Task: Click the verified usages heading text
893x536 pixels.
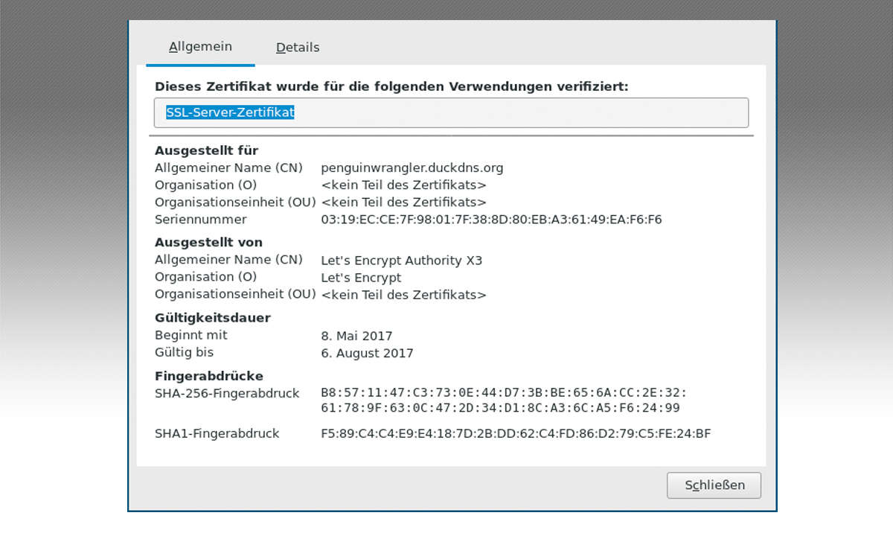Action: 391,86
